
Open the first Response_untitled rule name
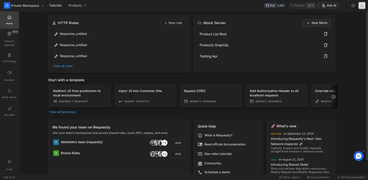tap(73, 34)
